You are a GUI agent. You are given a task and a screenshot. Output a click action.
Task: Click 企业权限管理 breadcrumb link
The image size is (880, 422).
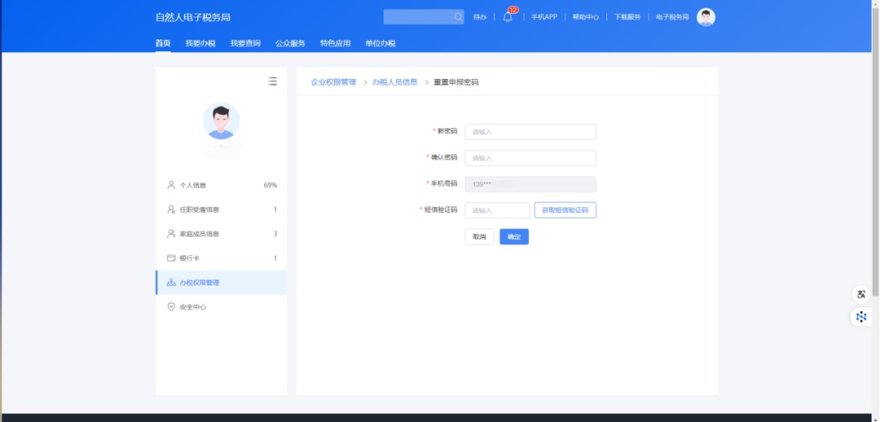coord(333,82)
